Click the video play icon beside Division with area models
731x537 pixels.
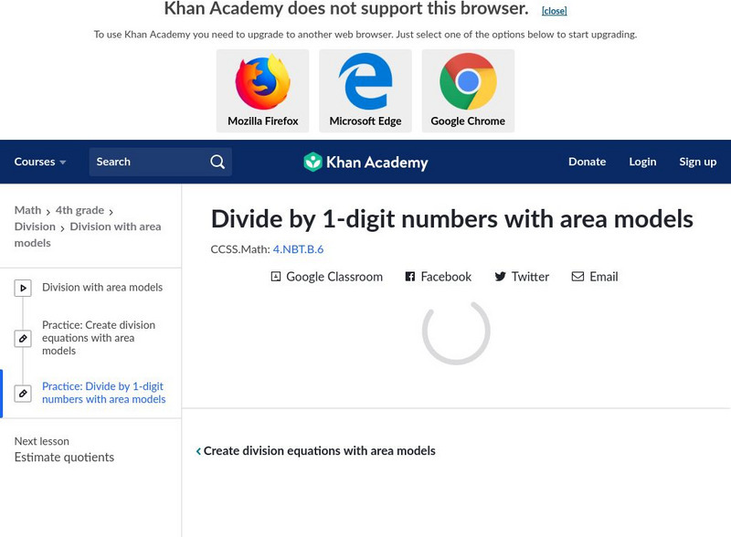(x=24, y=288)
